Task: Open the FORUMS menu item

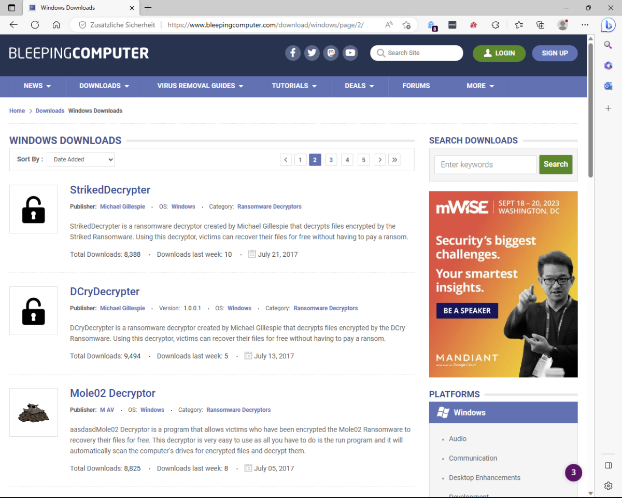Action: click(416, 86)
